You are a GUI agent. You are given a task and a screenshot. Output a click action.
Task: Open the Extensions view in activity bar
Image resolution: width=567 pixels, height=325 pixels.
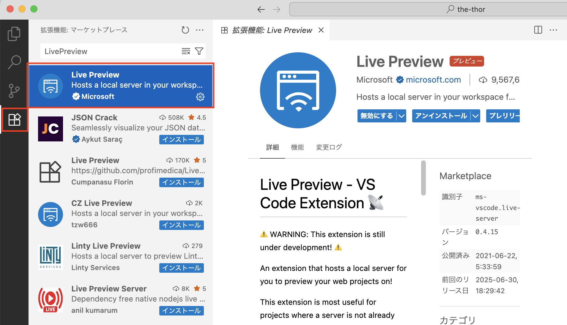(14, 120)
